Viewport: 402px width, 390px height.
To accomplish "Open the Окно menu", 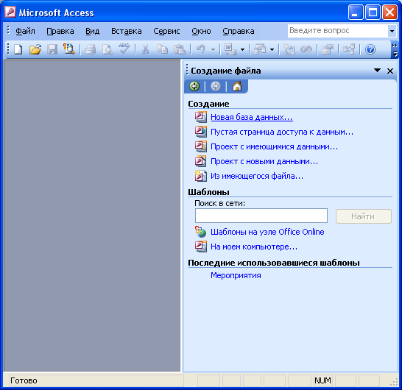I will pos(201,31).
